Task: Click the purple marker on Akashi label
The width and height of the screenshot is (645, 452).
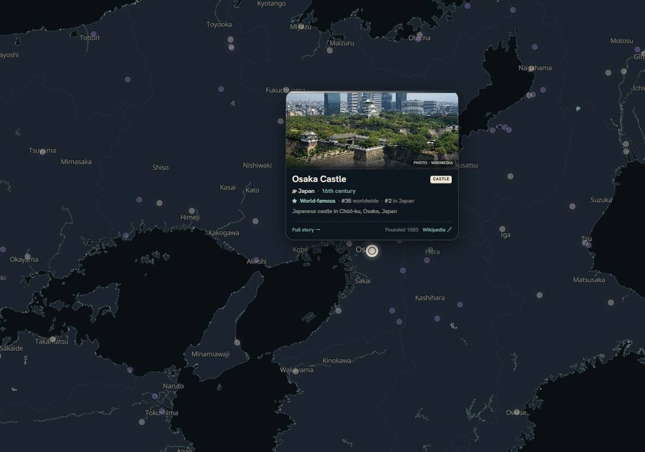Action: click(x=256, y=260)
